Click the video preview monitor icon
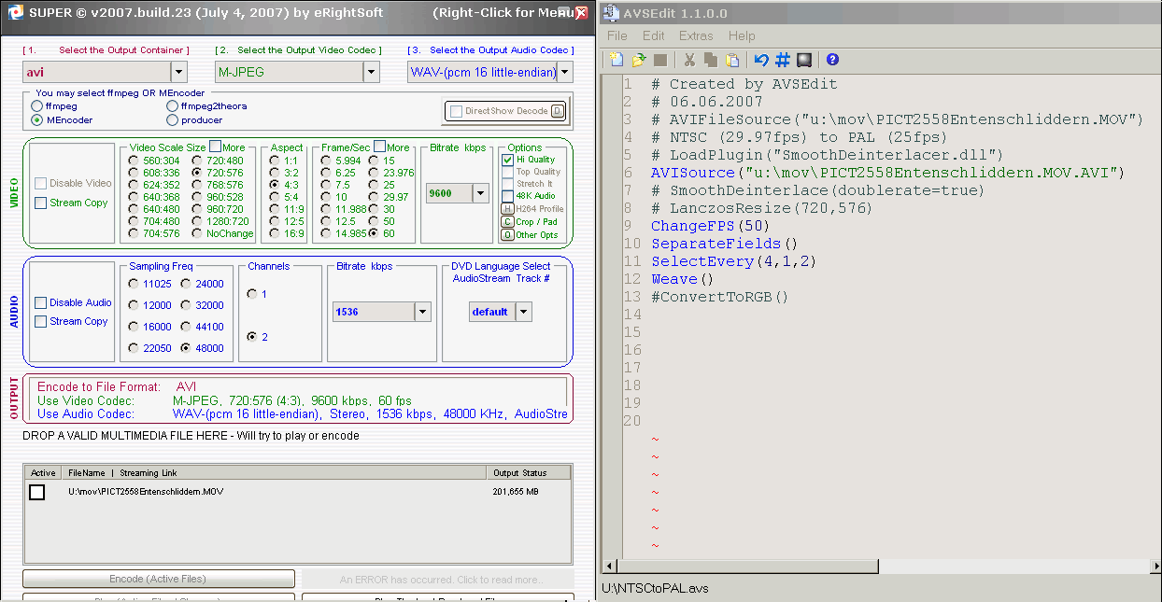The image size is (1162, 602). tap(804, 60)
